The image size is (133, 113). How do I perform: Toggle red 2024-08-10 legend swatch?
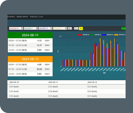point(80,35)
